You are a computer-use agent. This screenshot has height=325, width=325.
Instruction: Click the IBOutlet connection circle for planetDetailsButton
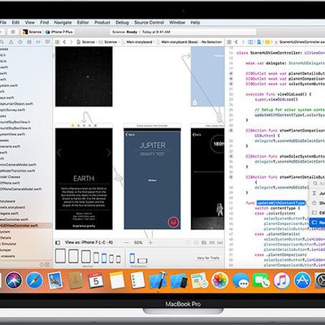[x=231, y=73]
